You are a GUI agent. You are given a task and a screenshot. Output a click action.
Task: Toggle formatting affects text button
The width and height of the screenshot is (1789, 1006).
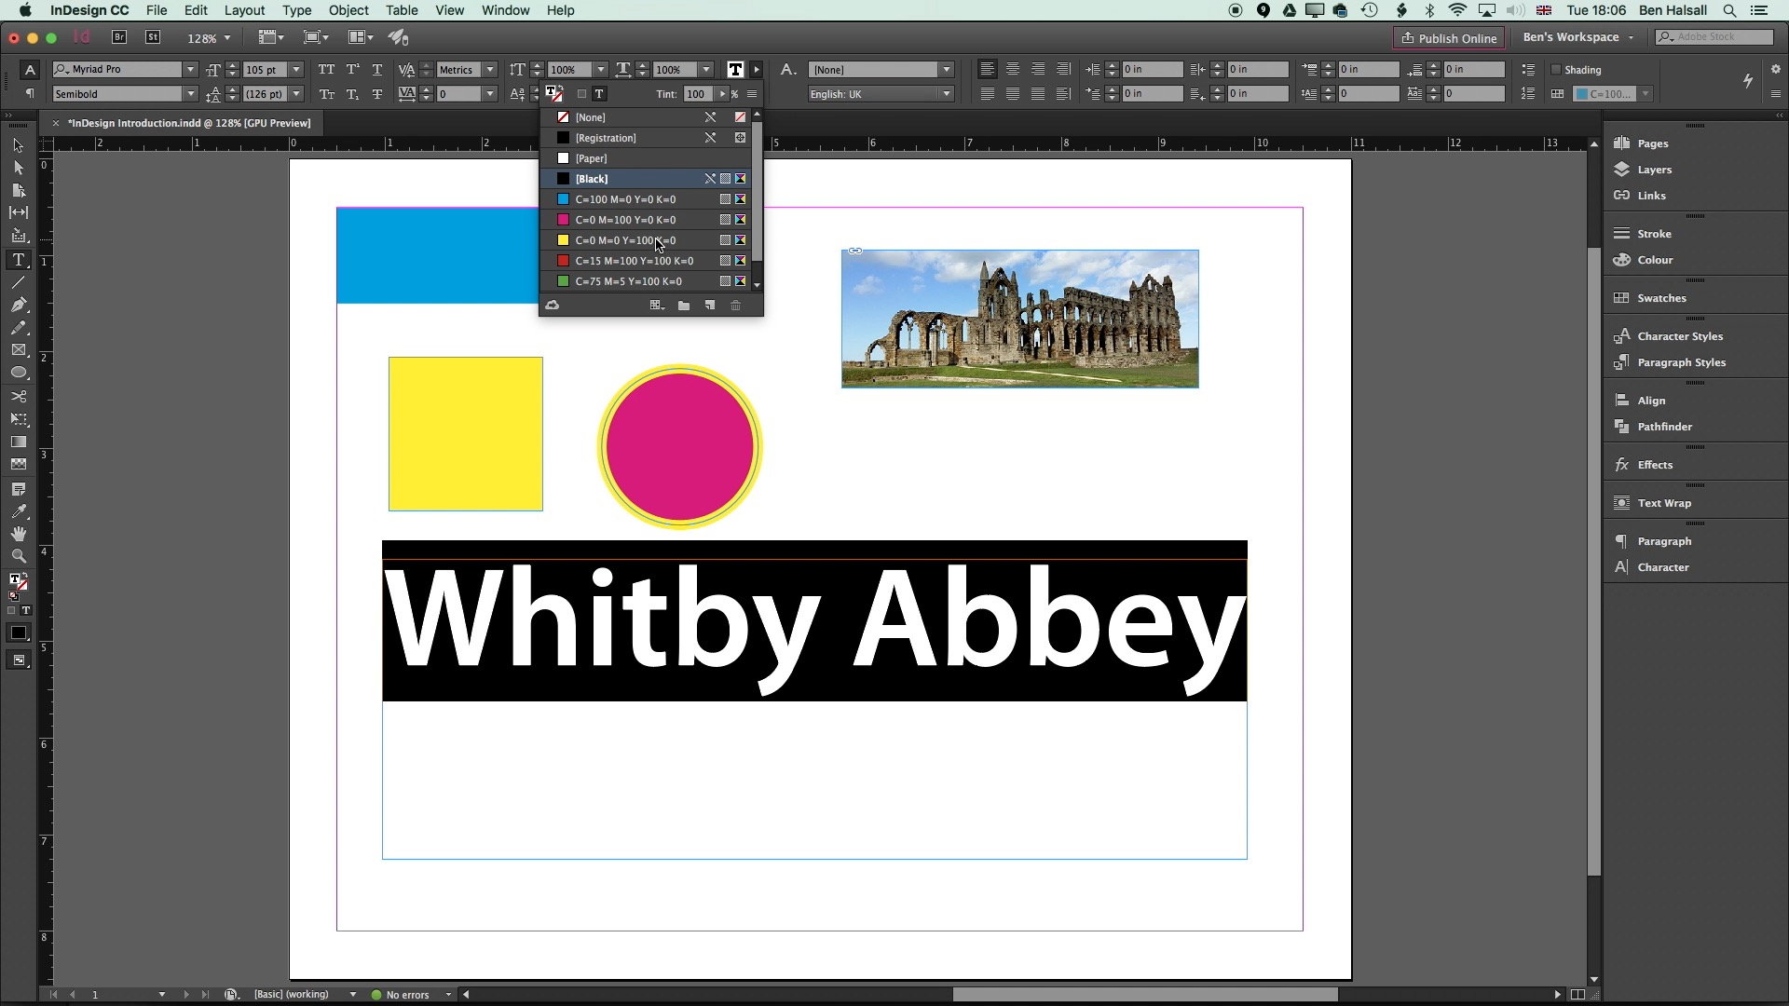click(x=599, y=94)
